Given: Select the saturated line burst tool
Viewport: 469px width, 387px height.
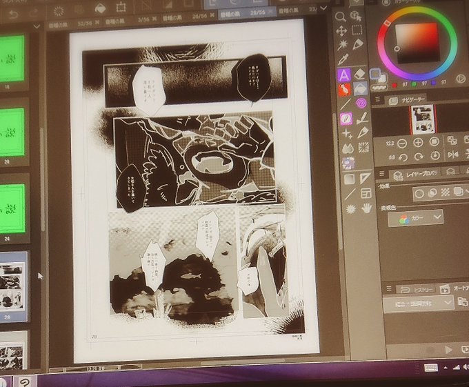Looking at the screenshot, I should click(363, 147).
